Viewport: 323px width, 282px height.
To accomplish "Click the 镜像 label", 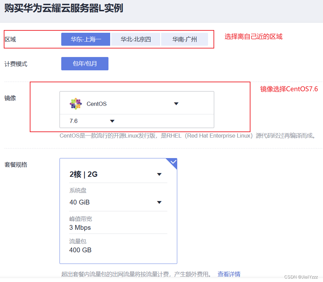I will pos(10,98).
